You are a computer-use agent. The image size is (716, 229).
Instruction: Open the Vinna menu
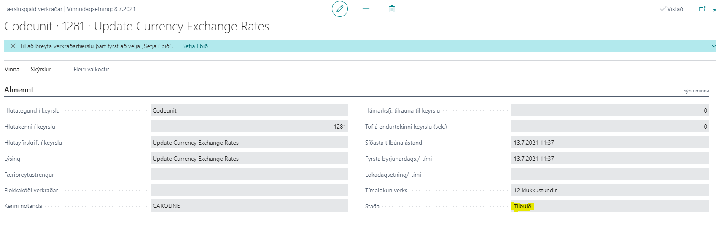pyautogui.click(x=12, y=69)
